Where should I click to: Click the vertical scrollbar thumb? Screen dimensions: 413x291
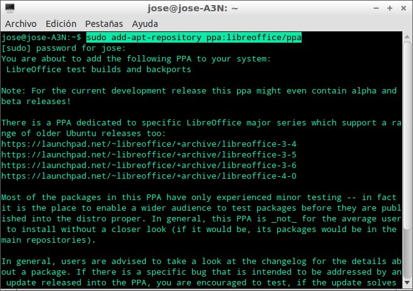coord(407,135)
